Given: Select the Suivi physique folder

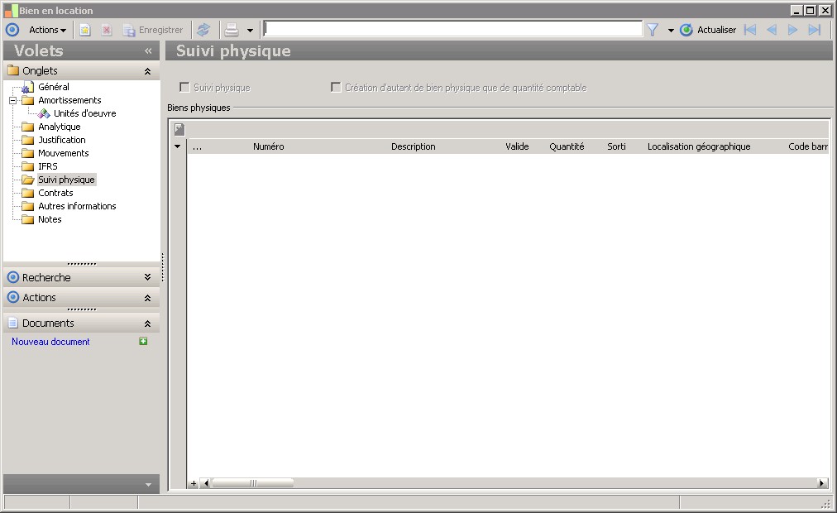Looking at the screenshot, I should (x=66, y=180).
